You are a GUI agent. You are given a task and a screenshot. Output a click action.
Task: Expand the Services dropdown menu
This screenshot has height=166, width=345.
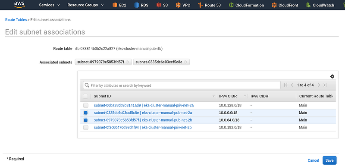tap(50, 5)
